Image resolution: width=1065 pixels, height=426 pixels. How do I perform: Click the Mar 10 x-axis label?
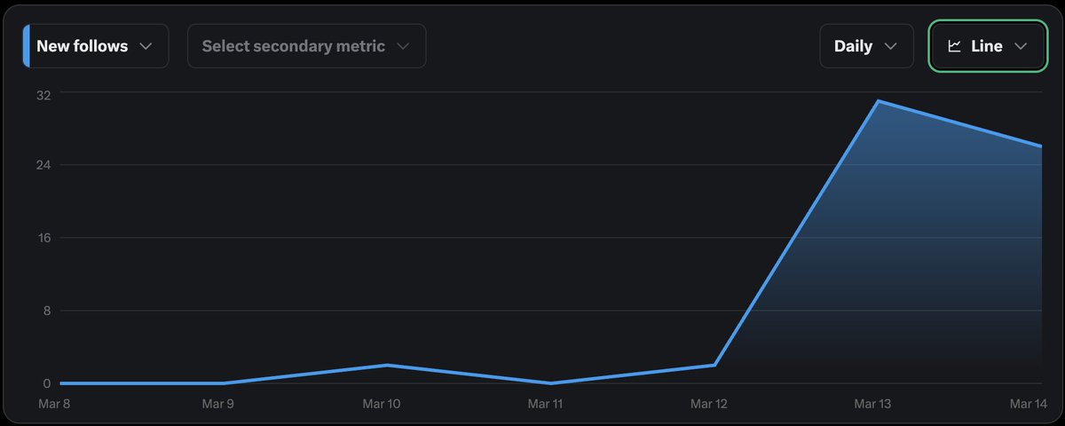point(382,404)
